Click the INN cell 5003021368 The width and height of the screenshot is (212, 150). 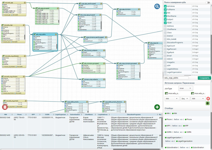click(x=5, y=118)
